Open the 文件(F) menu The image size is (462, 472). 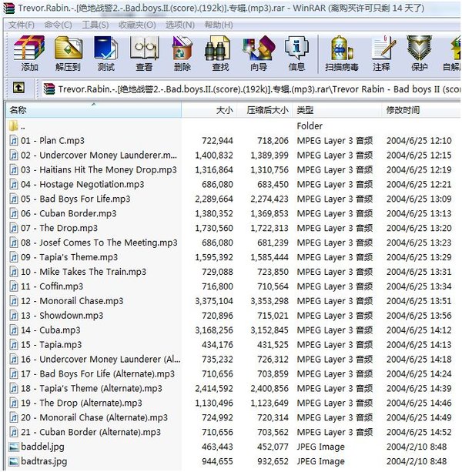click(21, 25)
